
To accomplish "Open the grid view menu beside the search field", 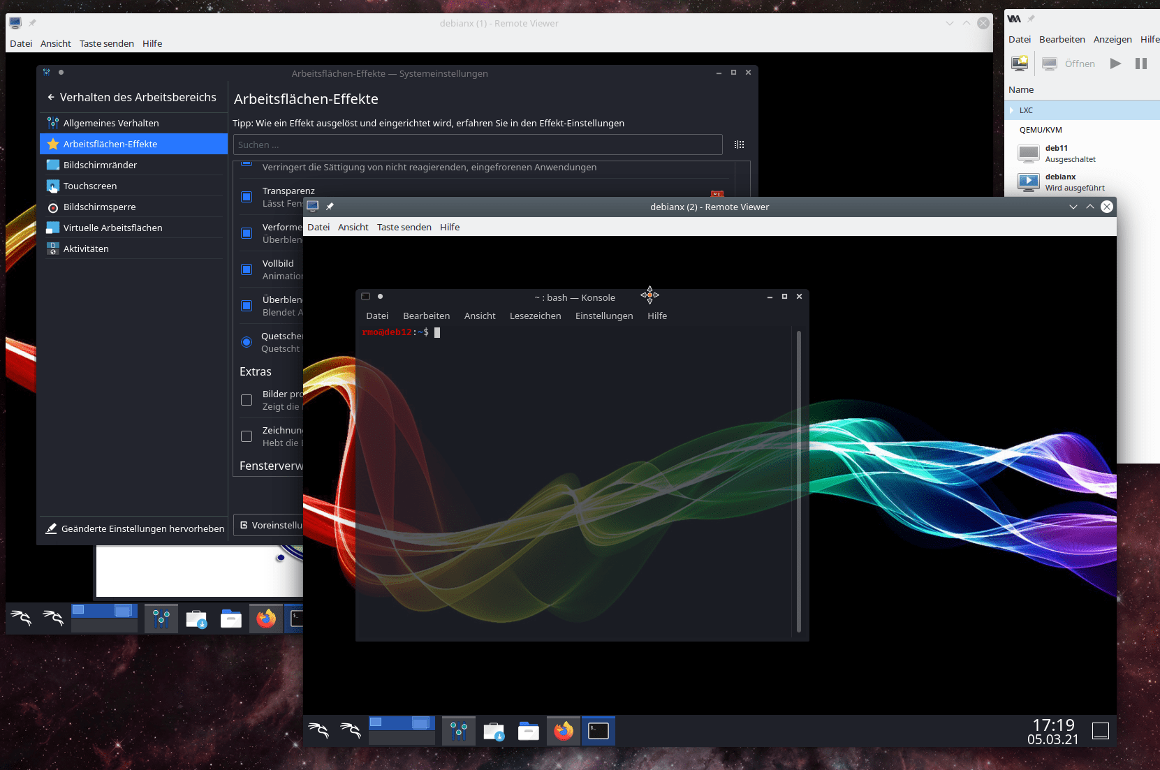I will click(x=739, y=145).
